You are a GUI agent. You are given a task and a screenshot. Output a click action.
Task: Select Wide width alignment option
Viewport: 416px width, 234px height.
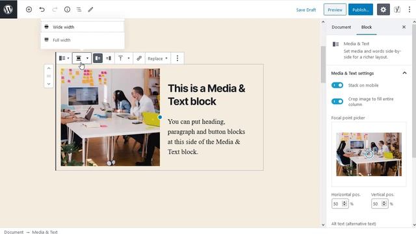pos(83,27)
